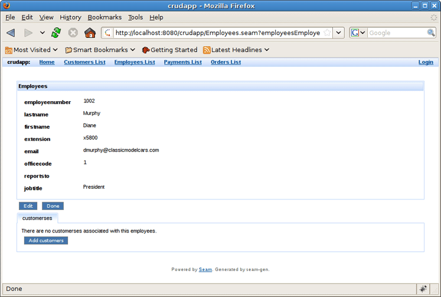Click the search magnifier icon
Viewport: 441px width, 297px height.
(431, 33)
